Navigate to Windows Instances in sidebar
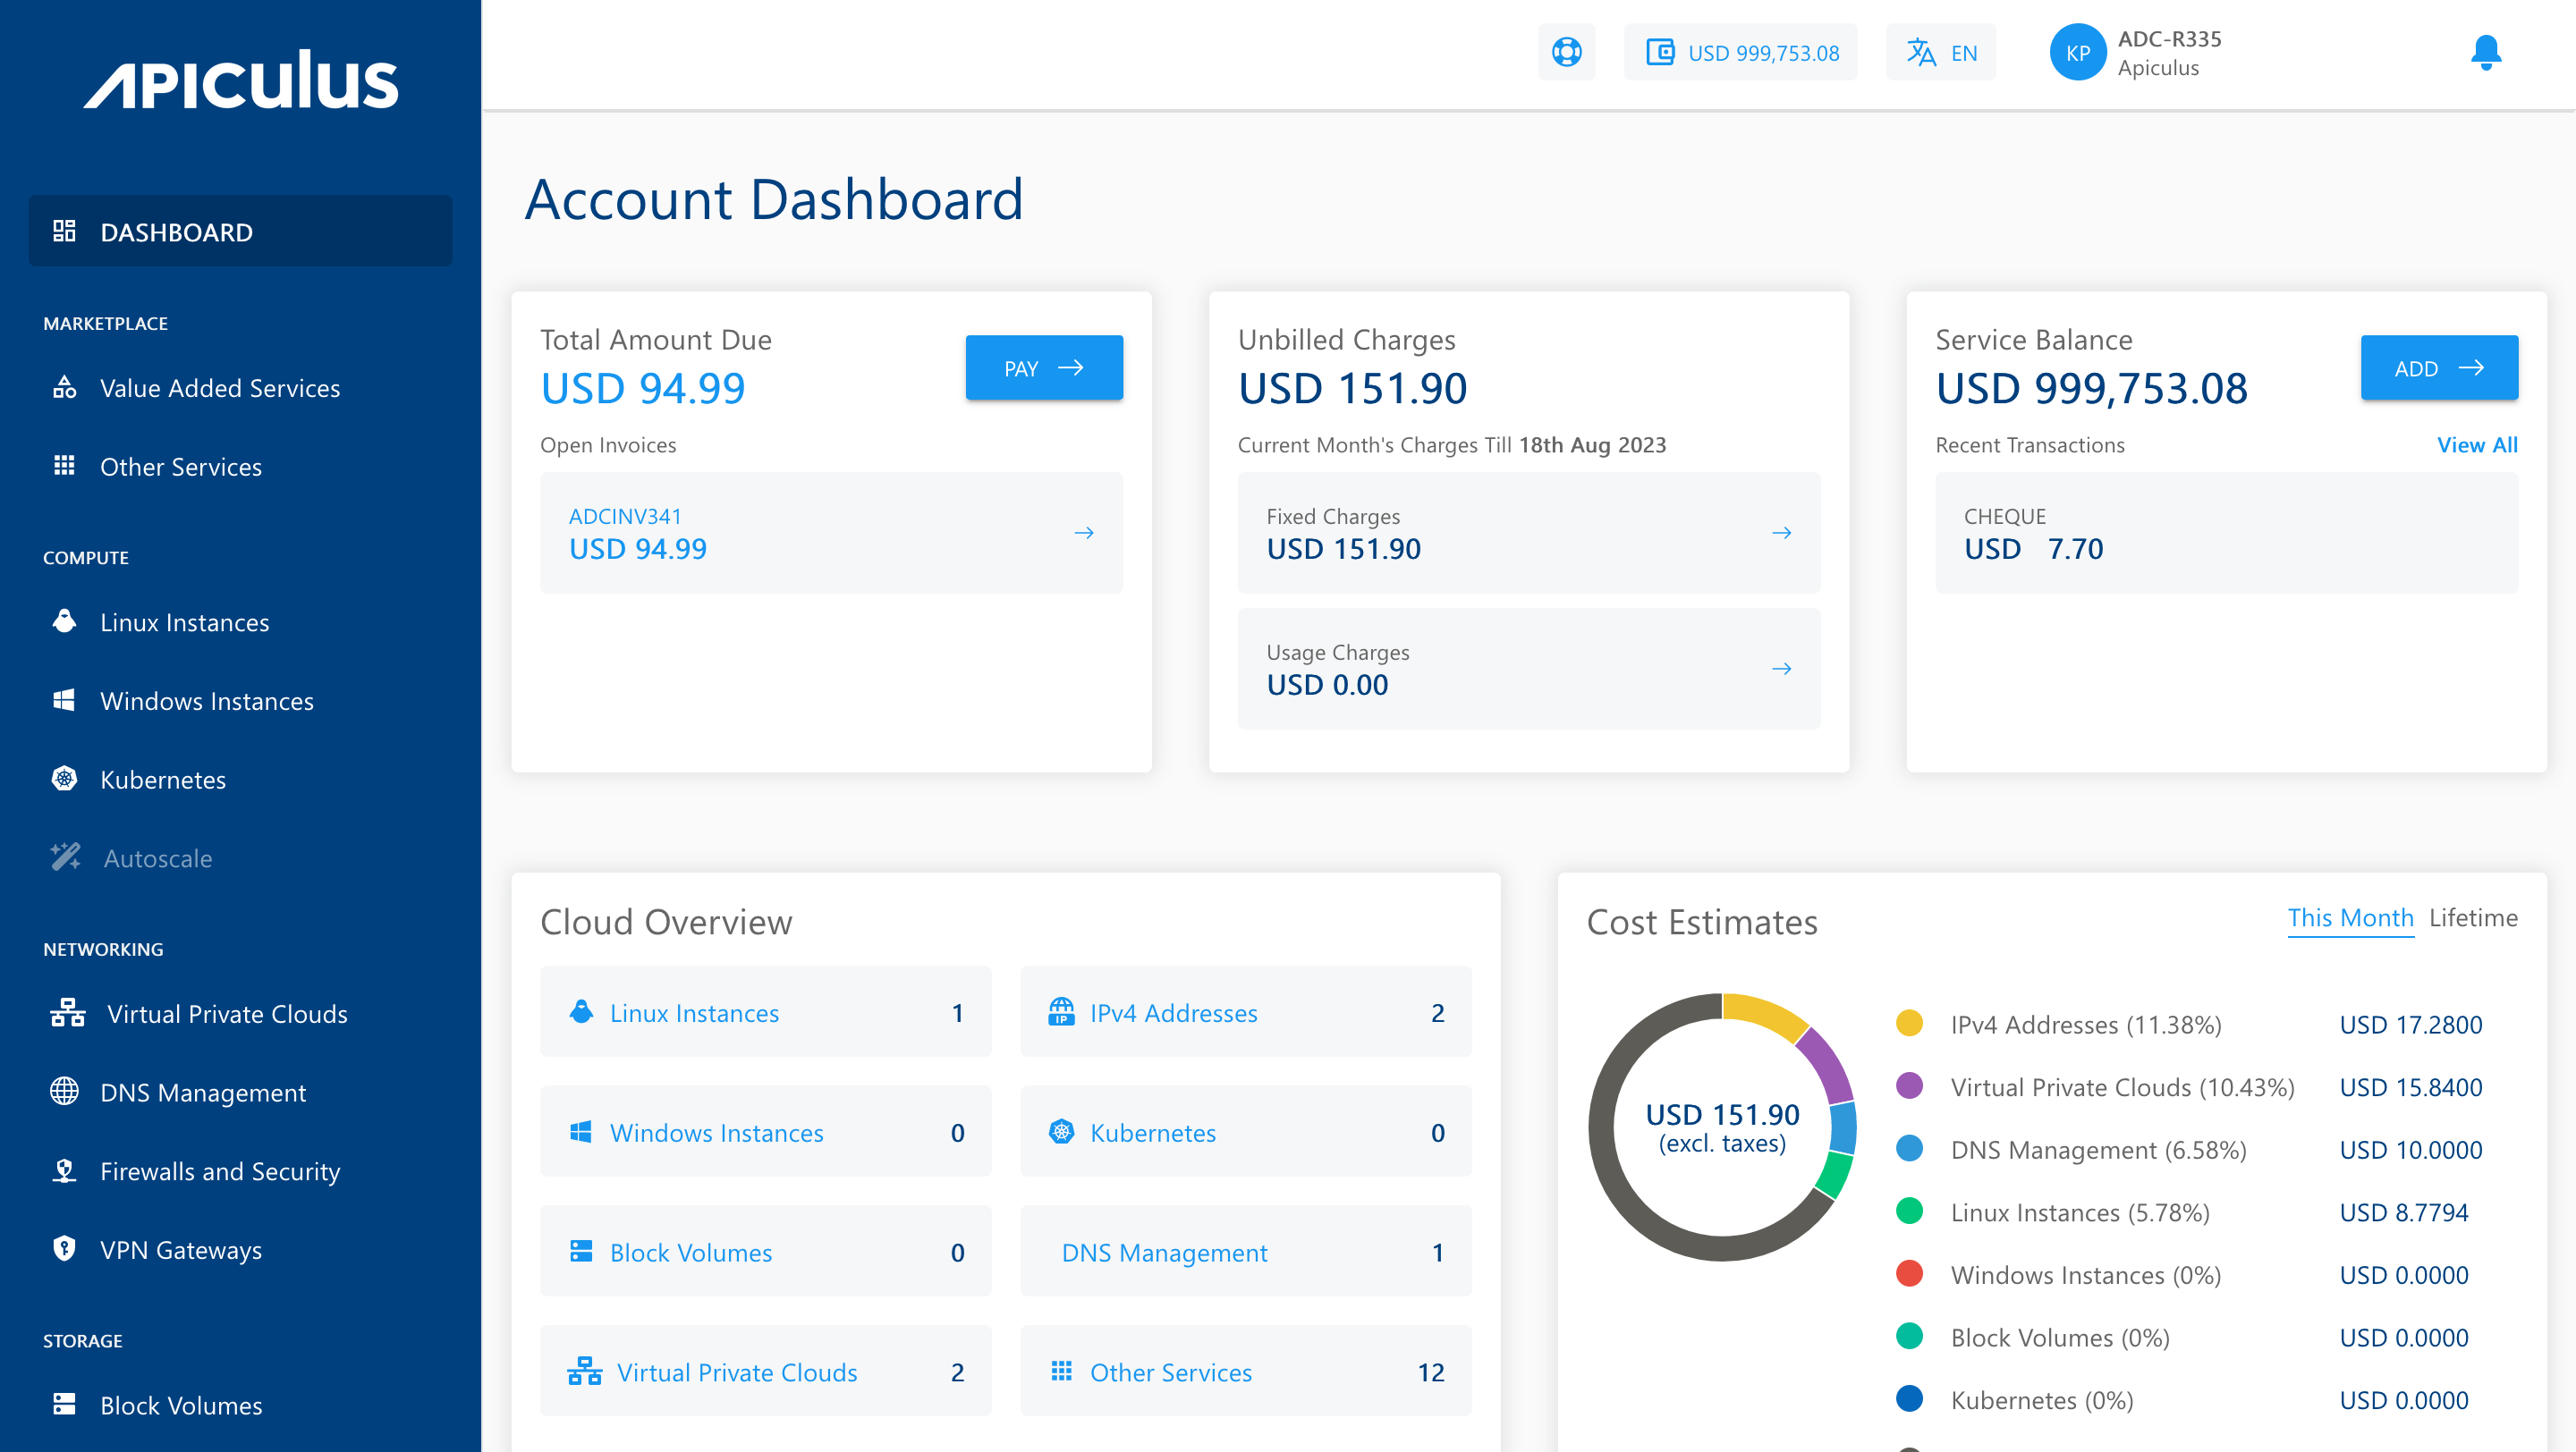 [207, 702]
